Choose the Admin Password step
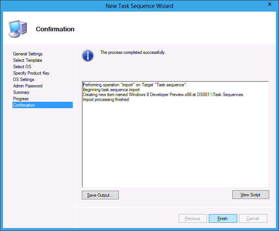 point(28,86)
